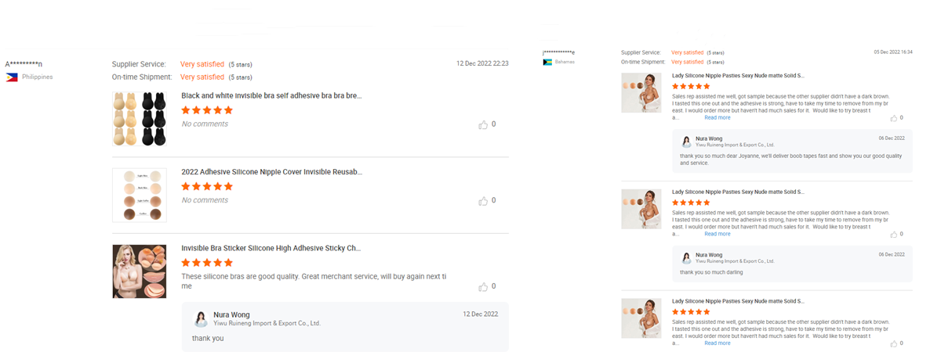This screenshot has height=352, width=941.
Task: Open the "Invisible Bra Sticker Silicone High Adhesive" title
Action: click(271, 248)
